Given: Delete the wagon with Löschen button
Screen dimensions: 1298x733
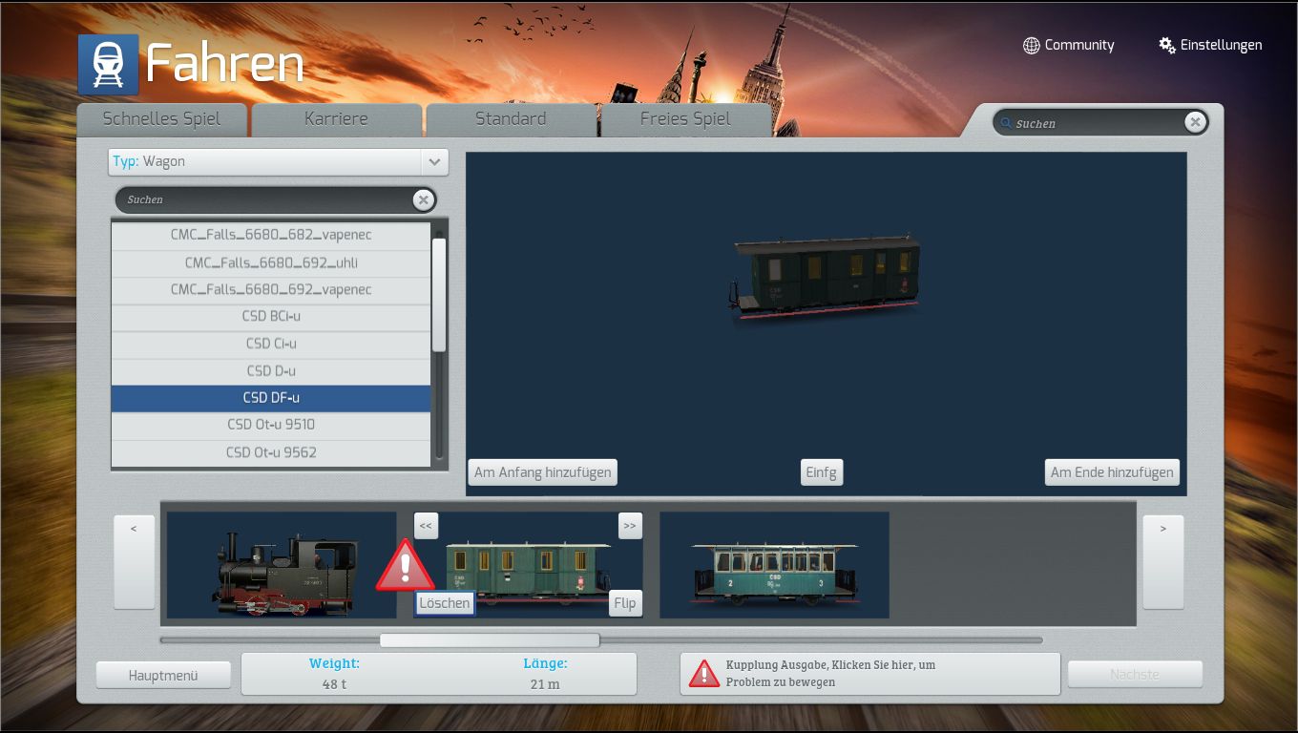Looking at the screenshot, I should pos(445,603).
